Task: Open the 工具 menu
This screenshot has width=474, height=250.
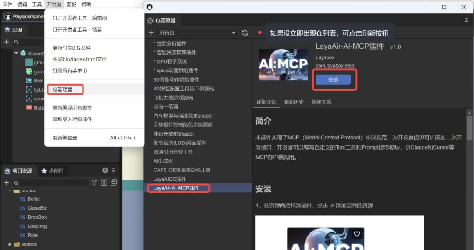Action: pos(37,4)
